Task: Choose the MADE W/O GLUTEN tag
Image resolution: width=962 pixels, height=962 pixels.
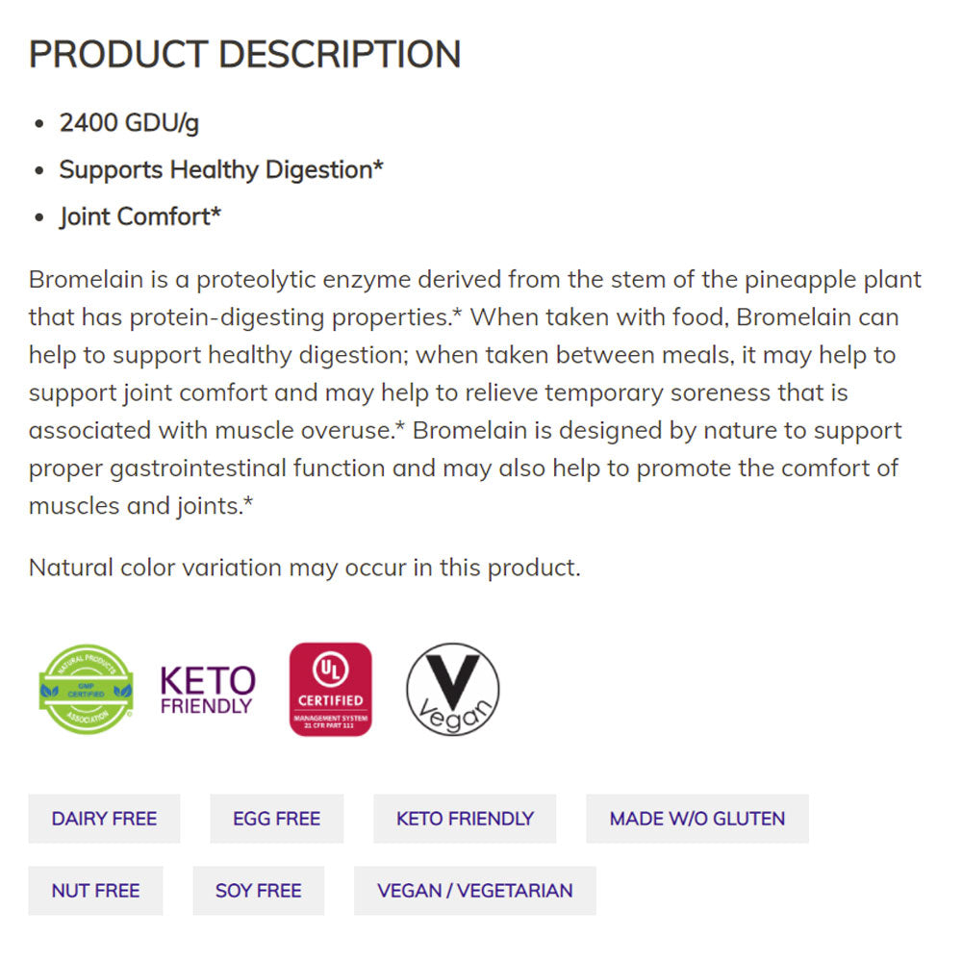Action: pos(696,819)
